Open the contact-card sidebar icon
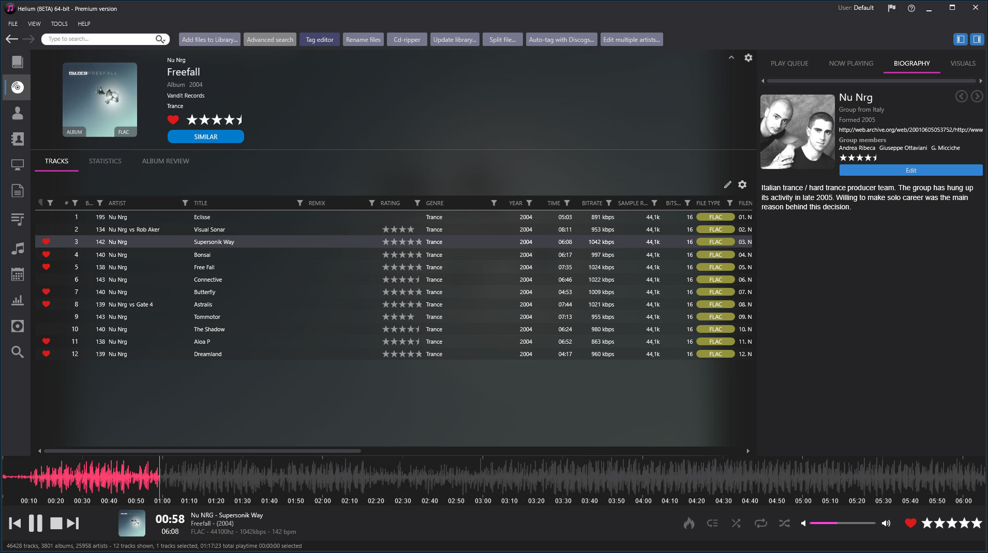 pyautogui.click(x=18, y=139)
